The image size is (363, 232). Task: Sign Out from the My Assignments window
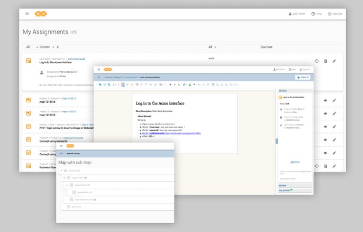point(335,14)
